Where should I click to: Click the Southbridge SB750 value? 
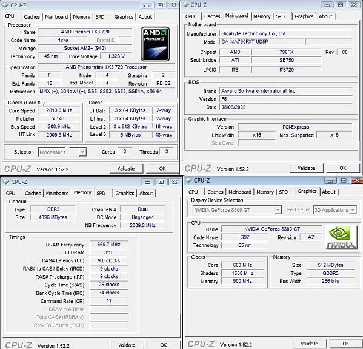click(287, 60)
